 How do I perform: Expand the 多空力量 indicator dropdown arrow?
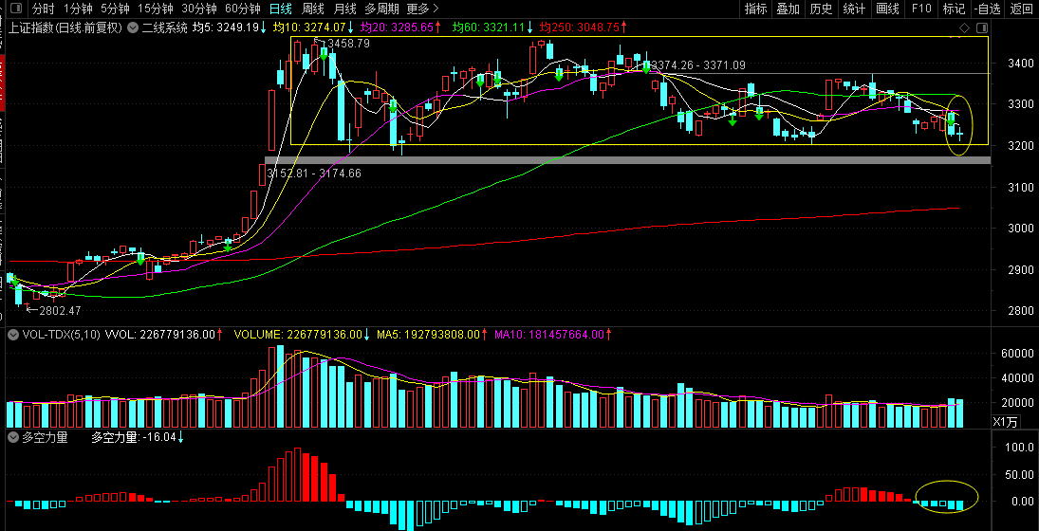[x=13, y=438]
